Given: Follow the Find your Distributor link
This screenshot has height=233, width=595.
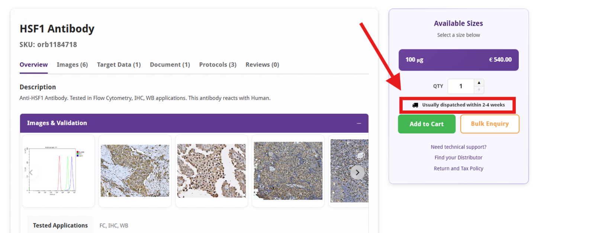Looking at the screenshot, I should pyautogui.click(x=458, y=158).
